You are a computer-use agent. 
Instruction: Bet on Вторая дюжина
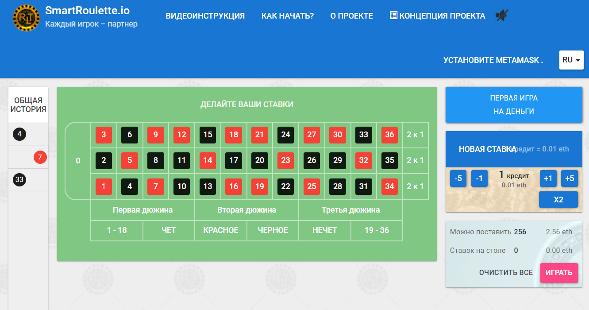pyautogui.click(x=246, y=210)
